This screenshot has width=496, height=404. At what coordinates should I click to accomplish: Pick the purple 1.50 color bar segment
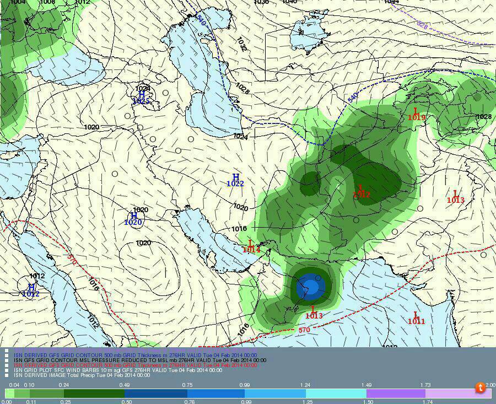[395, 394]
